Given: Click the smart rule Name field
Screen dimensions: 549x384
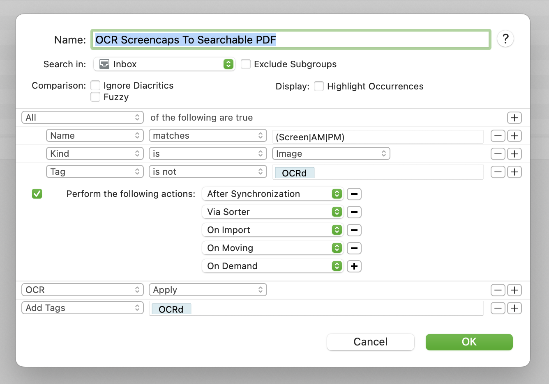Looking at the screenshot, I should [x=291, y=39].
